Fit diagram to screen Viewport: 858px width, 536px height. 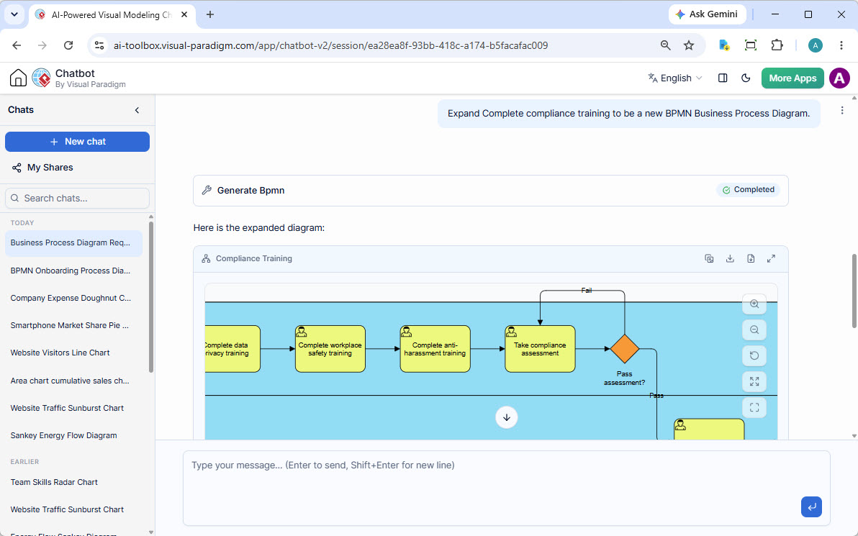[x=754, y=382]
